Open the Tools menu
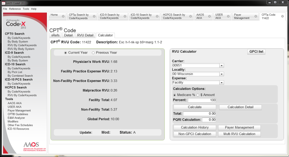Image resolution: width=289 pixels, height=157 pixels. pos(26,9)
